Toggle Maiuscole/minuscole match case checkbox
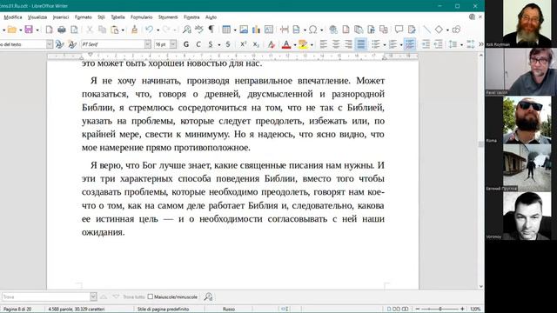Viewport: 557px width, 313px height. click(151, 296)
